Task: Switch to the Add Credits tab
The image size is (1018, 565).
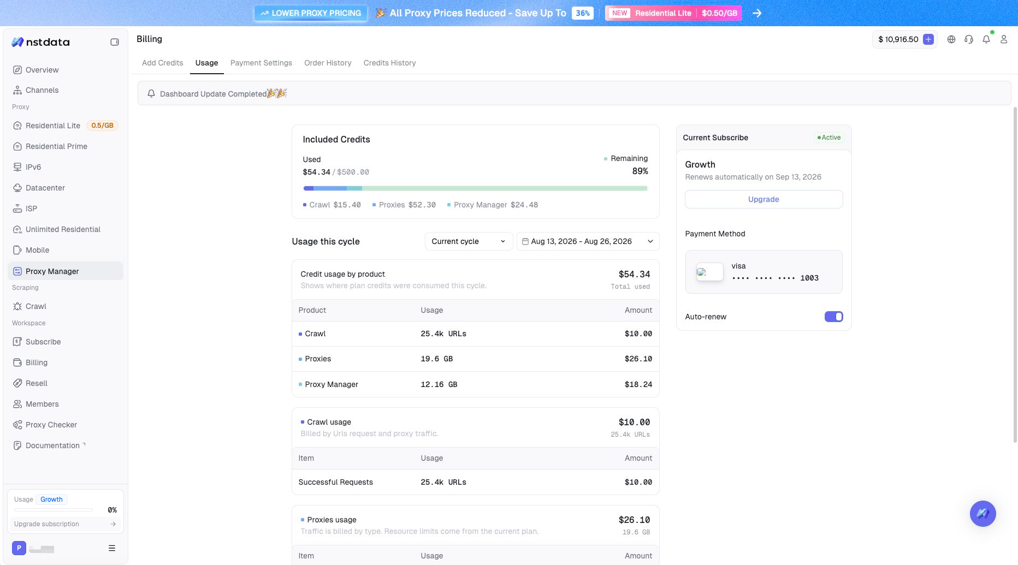Action: 163,63
